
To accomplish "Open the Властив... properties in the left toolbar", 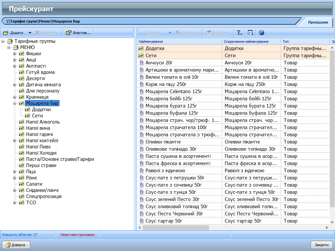I will click(x=79, y=33).
